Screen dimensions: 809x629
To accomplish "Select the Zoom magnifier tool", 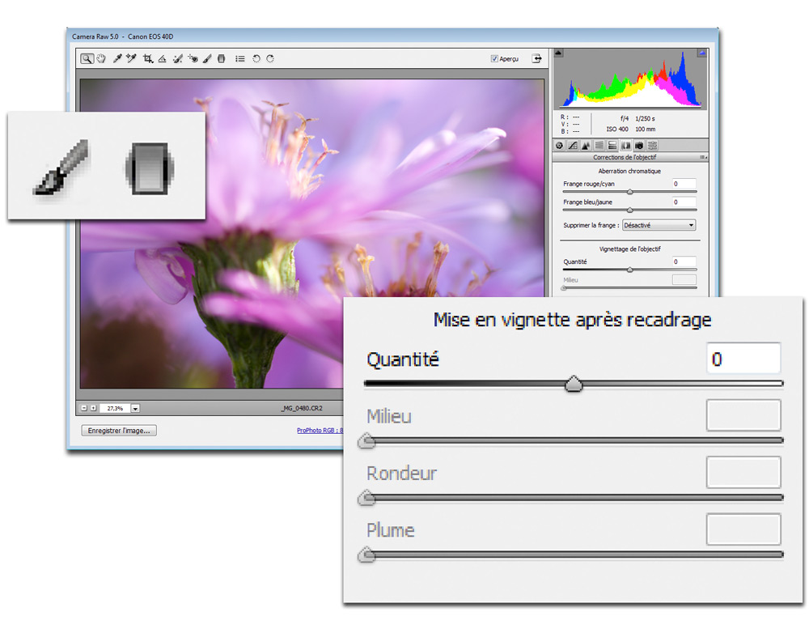I will click(87, 59).
